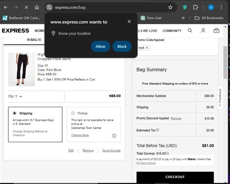Open the Chrome three-dot menu
The width and height of the screenshot is (230, 184).
click(221, 7)
